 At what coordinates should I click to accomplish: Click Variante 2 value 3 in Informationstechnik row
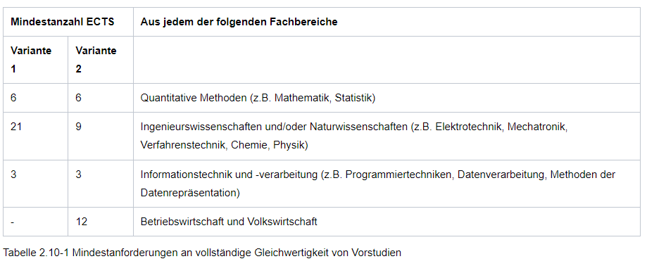coord(78,175)
